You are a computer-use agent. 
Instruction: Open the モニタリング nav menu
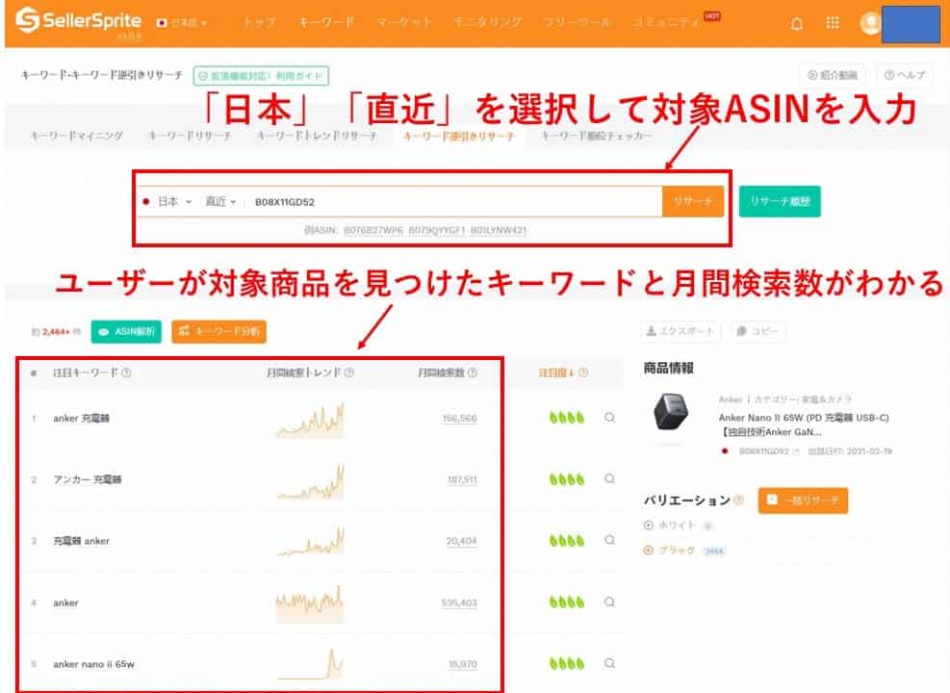point(488,22)
